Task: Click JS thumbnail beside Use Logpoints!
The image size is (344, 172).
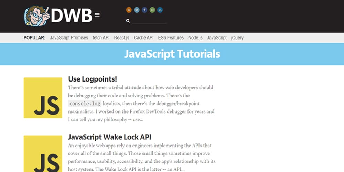Action: coord(43,98)
